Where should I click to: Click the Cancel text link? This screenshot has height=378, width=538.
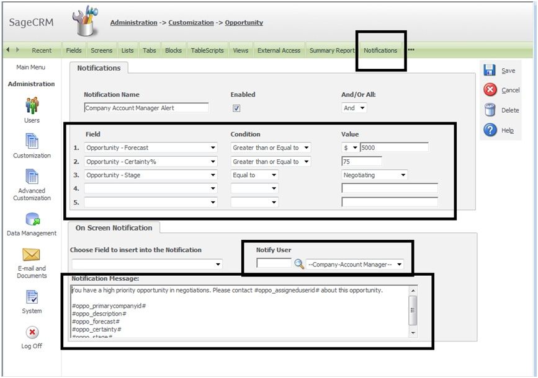(511, 90)
